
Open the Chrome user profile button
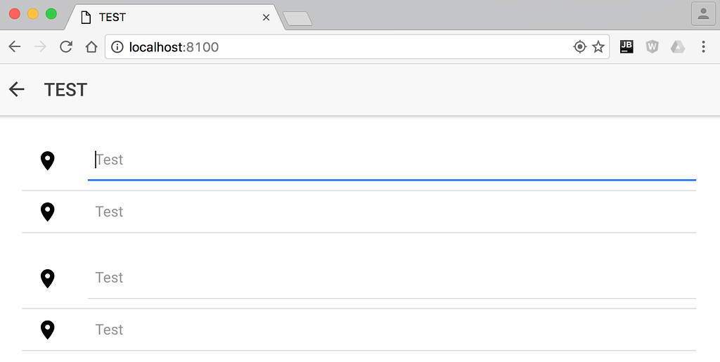[703, 14]
